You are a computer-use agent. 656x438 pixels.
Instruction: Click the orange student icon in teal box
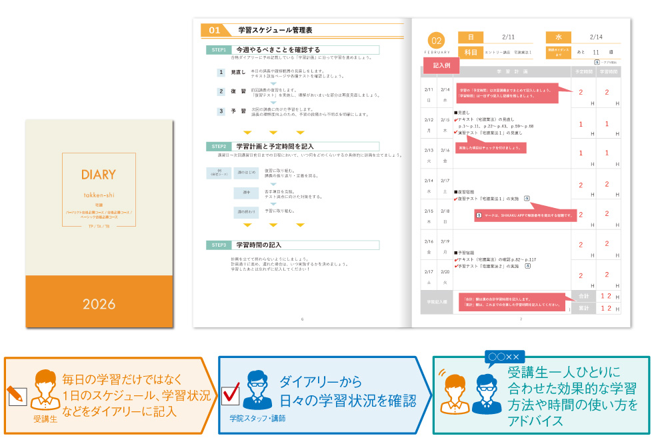455,394
